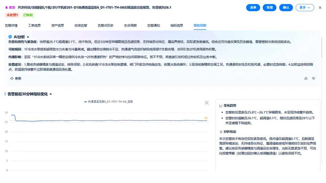
Task: Click the chart fullscreen icon
Action: coord(207,103)
